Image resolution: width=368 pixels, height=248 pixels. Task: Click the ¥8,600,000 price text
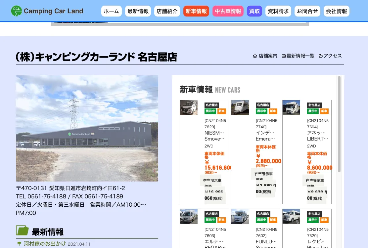click(x=320, y=165)
